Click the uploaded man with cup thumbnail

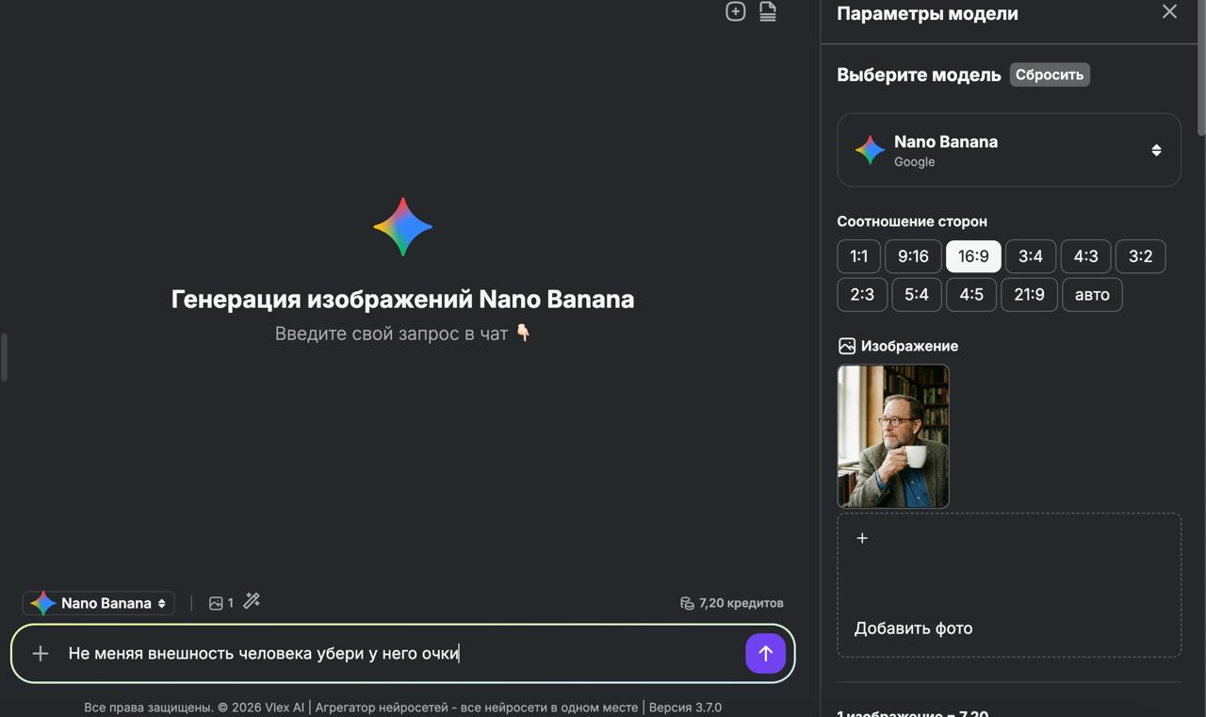coord(893,436)
